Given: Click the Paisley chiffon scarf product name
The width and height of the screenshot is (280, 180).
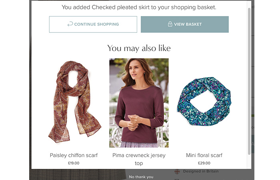Looking at the screenshot, I should click(74, 155).
